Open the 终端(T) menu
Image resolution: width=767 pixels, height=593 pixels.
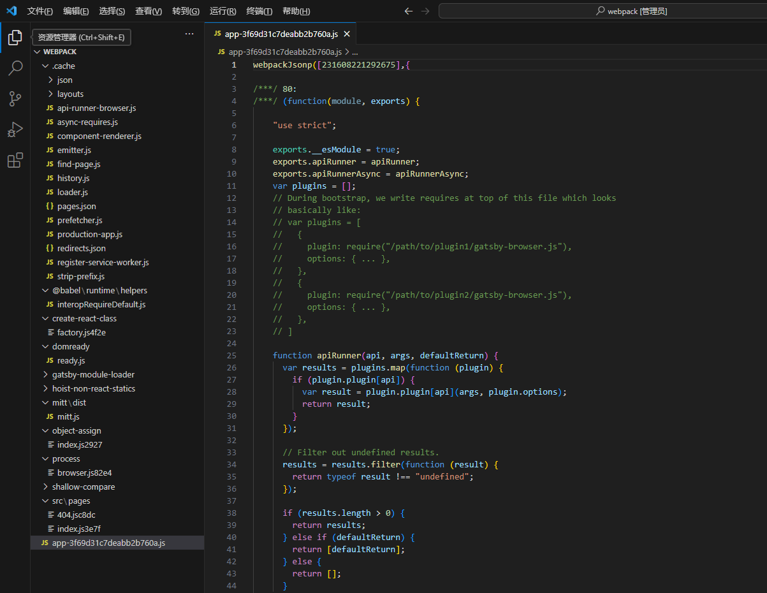pyautogui.click(x=259, y=11)
